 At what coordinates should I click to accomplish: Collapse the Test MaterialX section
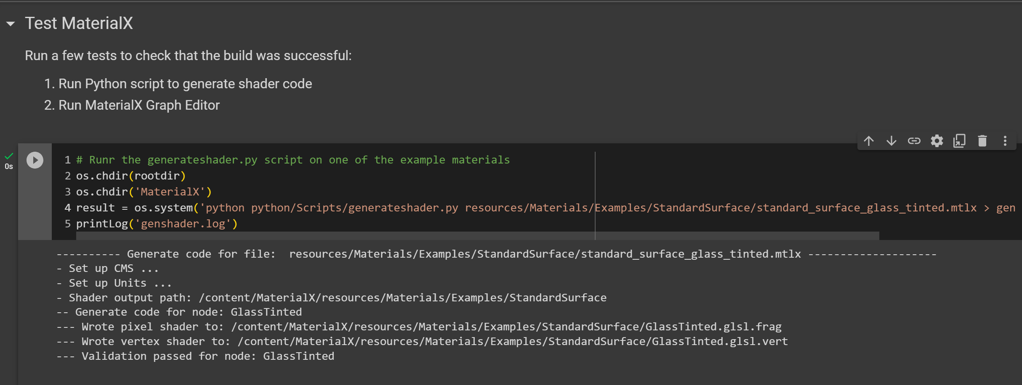(x=11, y=24)
